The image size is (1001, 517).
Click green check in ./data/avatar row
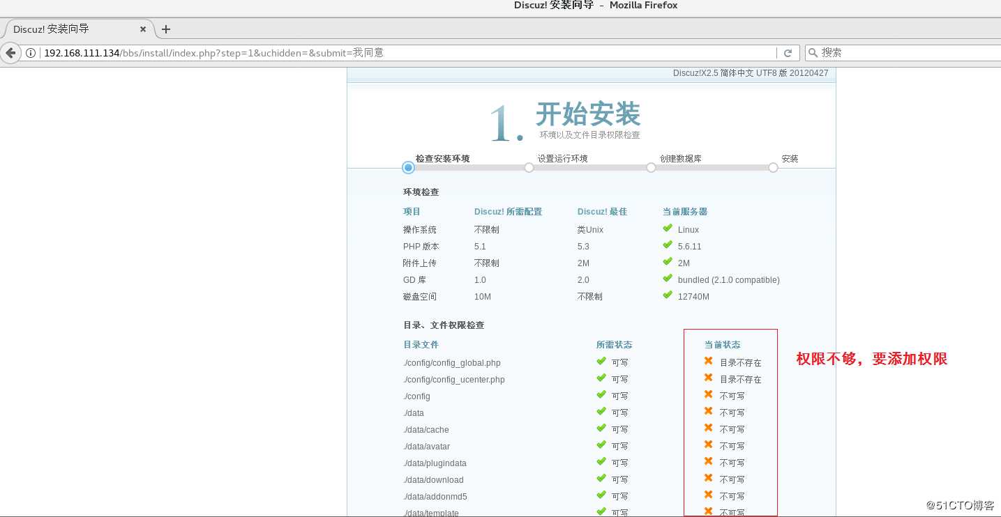601,445
